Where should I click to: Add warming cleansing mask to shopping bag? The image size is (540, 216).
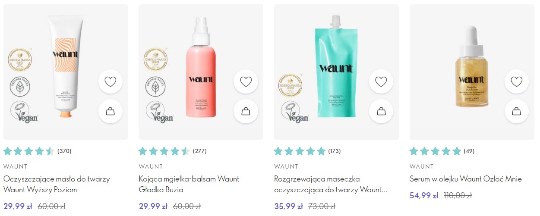pos(381,111)
